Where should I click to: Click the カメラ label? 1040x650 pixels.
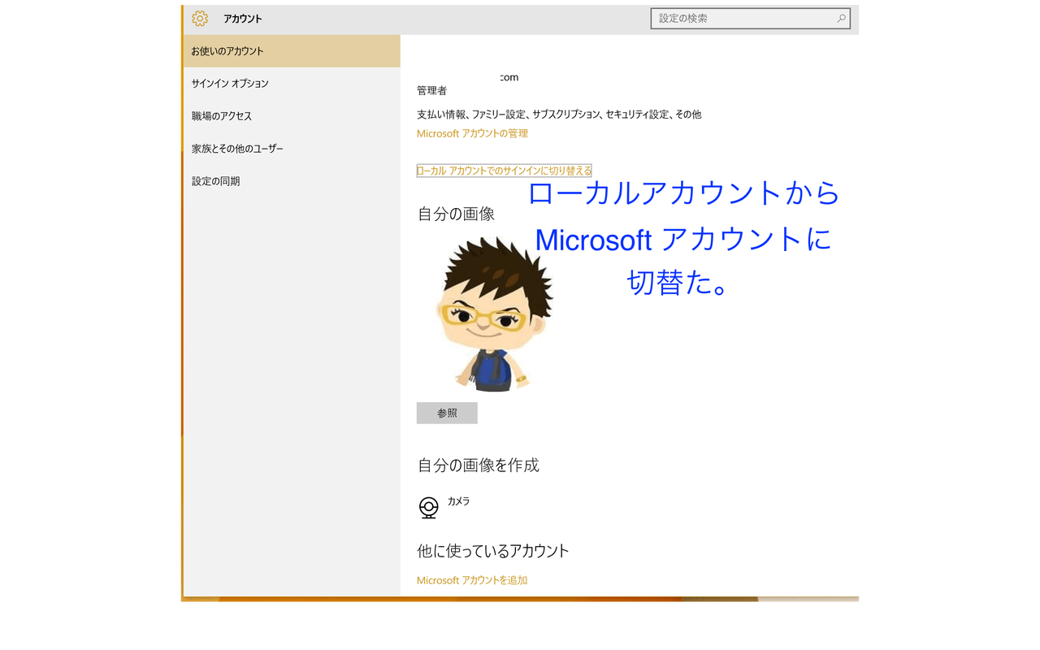coord(458,501)
